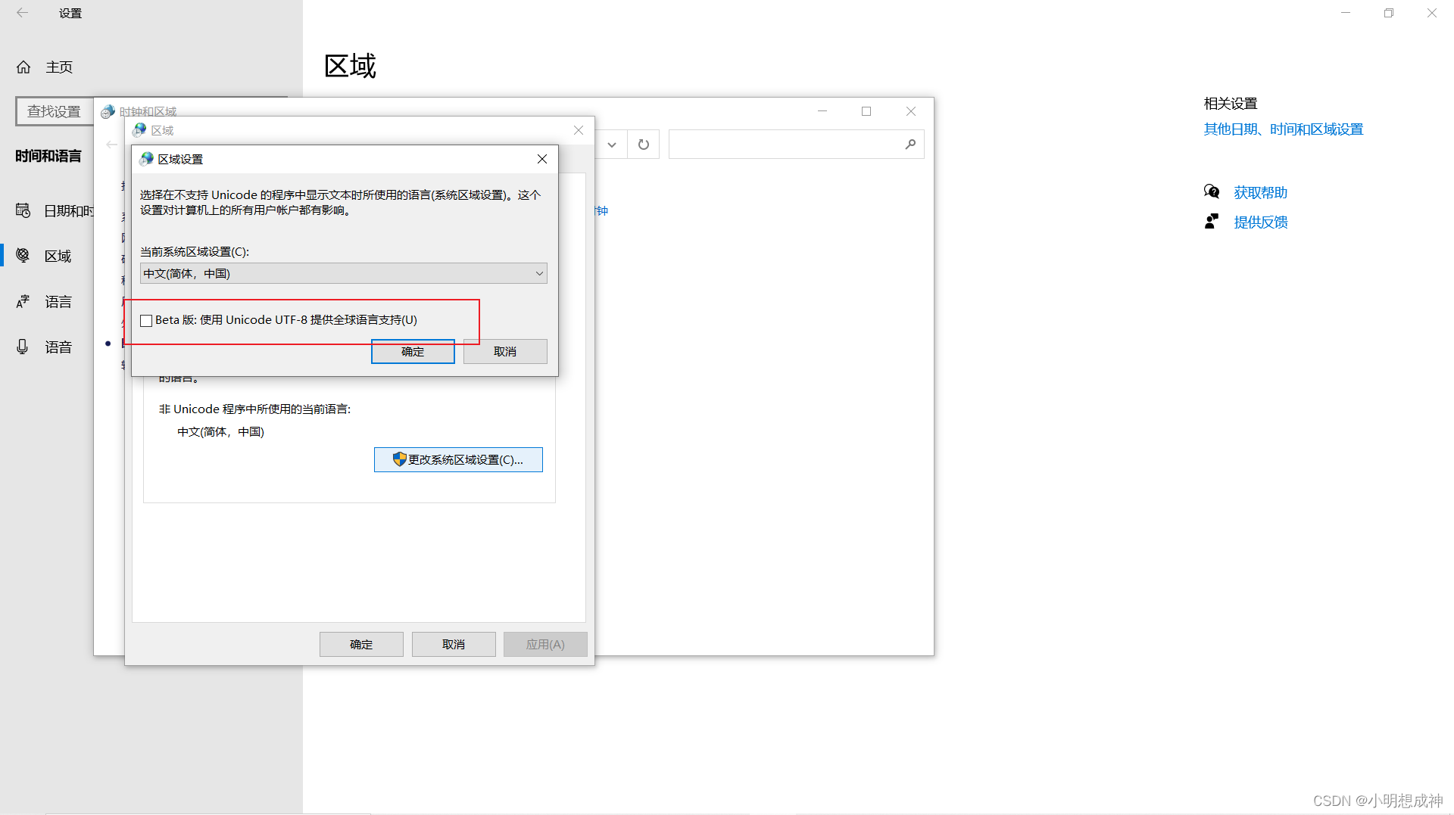Click the search magnifier in Control Panel window

[910, 145]
